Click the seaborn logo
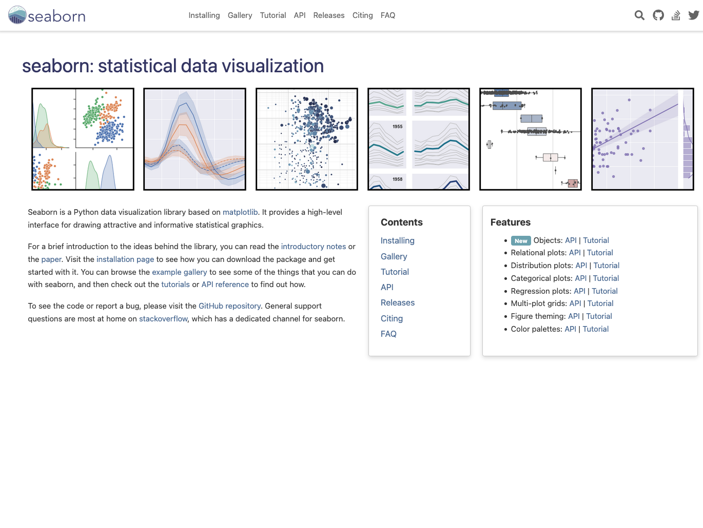 pos(47,15)
